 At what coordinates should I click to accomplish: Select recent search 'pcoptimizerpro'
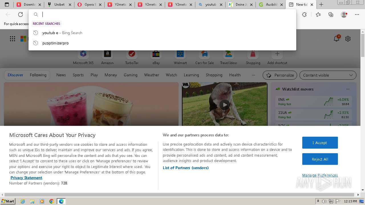162,43
